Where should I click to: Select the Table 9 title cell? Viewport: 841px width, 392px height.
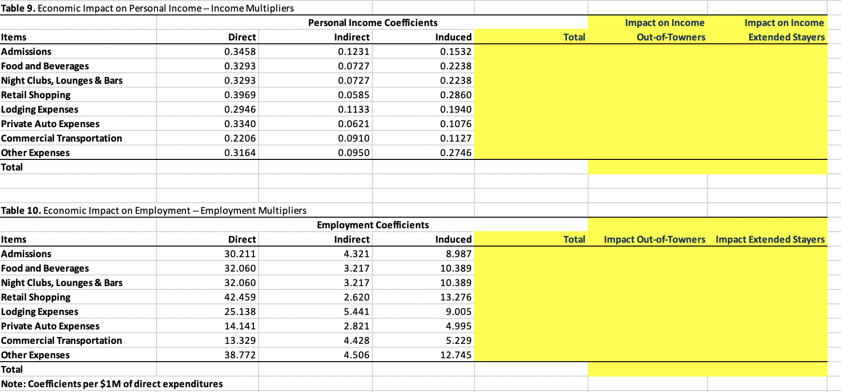(147, 8)
